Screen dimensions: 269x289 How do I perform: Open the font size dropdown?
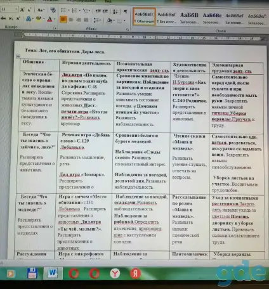(x=16, y=9)
